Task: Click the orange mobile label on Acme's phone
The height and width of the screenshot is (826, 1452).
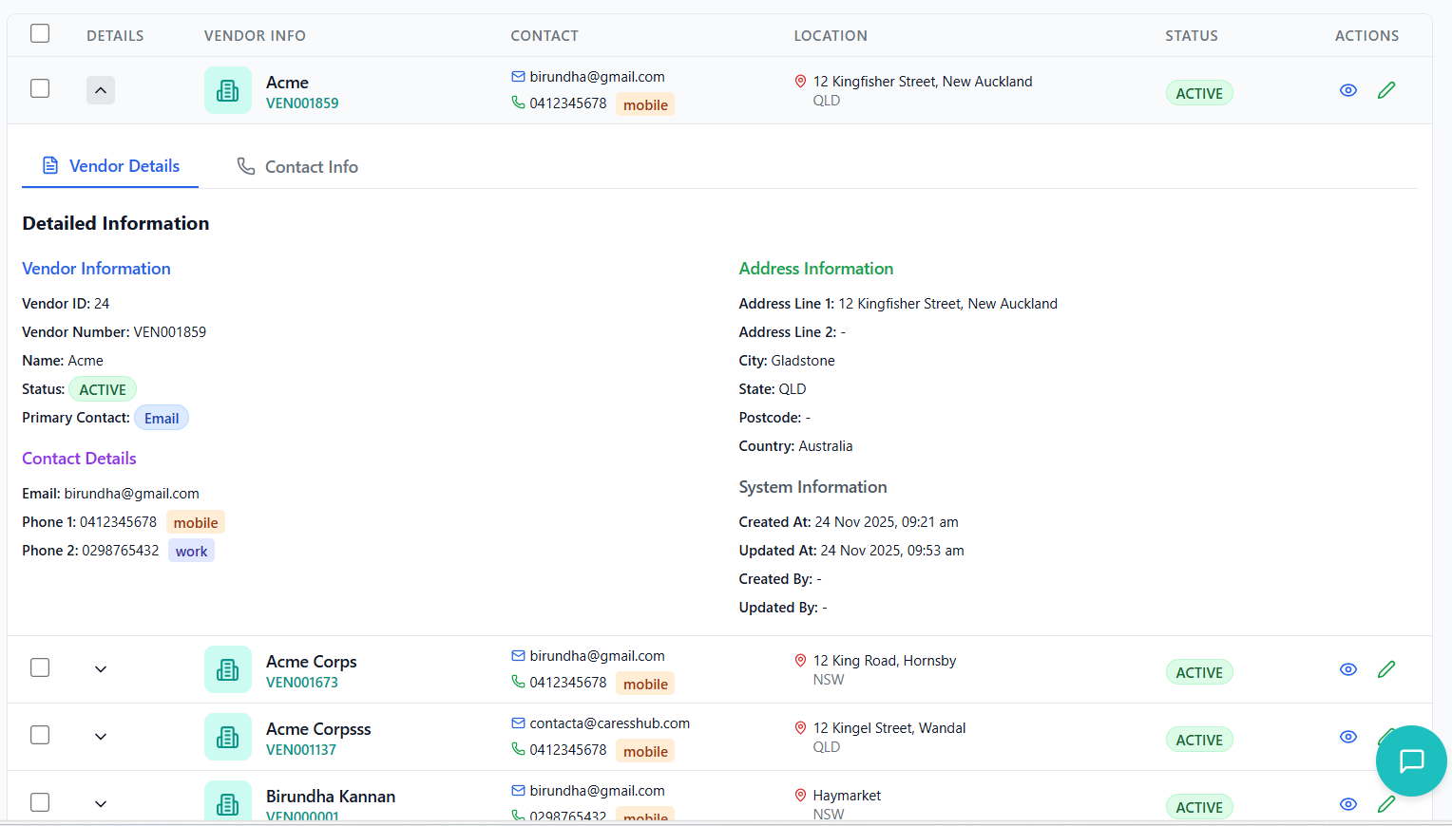Action: click(645, 104)
